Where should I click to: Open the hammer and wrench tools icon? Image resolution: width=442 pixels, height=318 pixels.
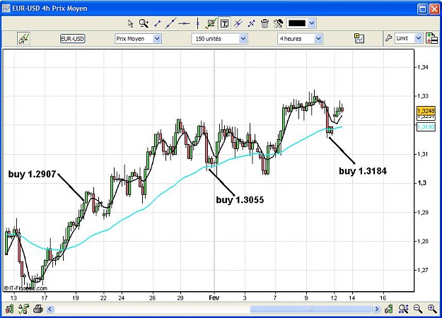point(278,23)
